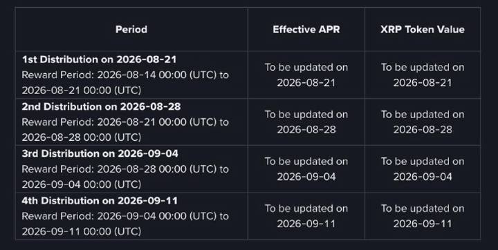Click the XRP Token Value column header
Viewport: 498px width, 250px height.
pyautogui.click(x=423, y=30)
